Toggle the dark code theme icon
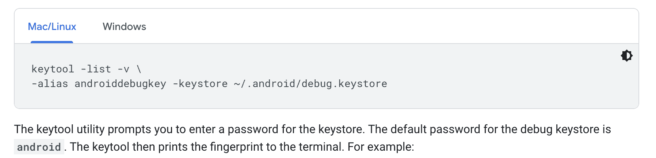Image resolution: width=656 pixels, height=158 pixels. (626, 56)
